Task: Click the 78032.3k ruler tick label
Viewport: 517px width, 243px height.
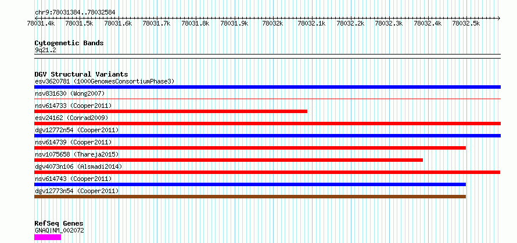Action: (x=389, y=23)
